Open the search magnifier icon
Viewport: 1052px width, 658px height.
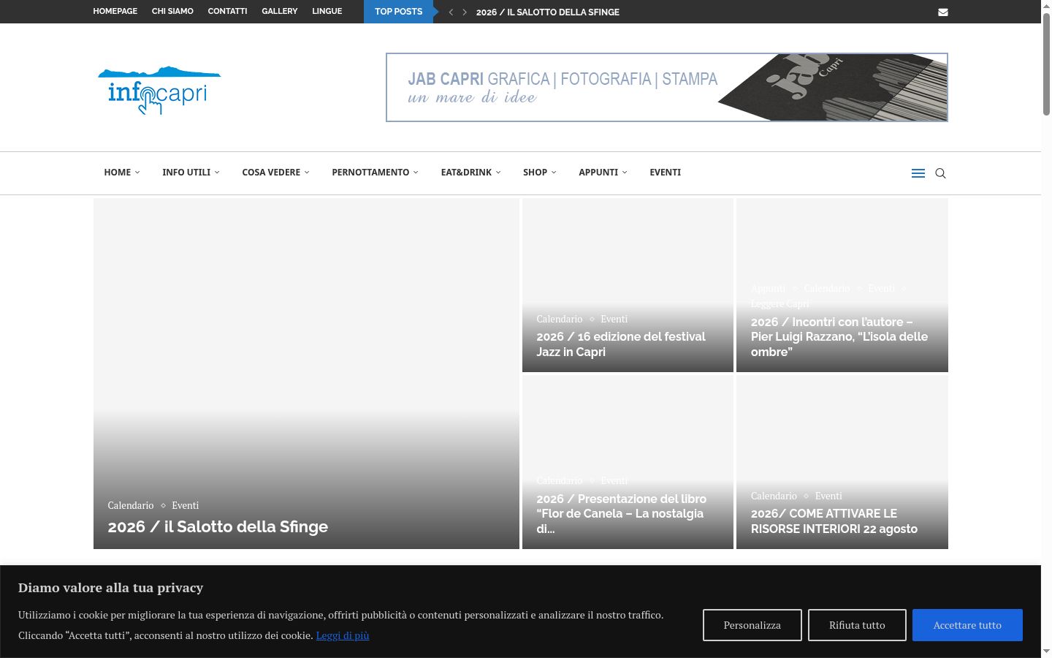940,173
